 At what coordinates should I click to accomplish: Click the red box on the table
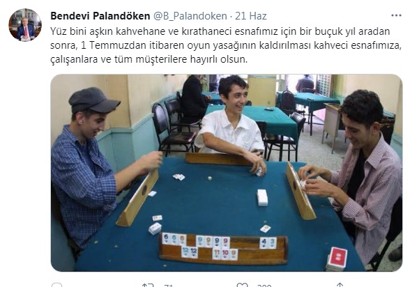pos(337,258)
